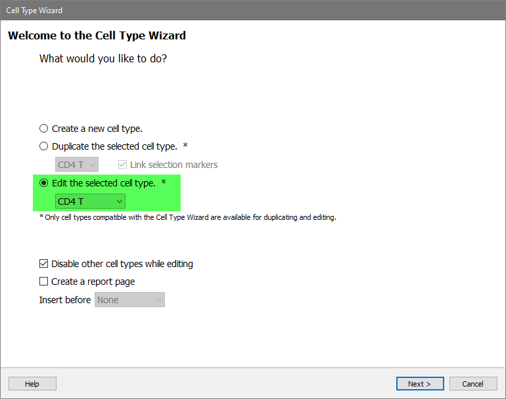Click the 'What would you like to do?' text
This screenshot has width=506, height=399.
coord(103,58)
